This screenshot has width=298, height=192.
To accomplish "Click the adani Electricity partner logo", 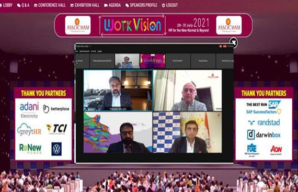I will [x=29, y=110].
